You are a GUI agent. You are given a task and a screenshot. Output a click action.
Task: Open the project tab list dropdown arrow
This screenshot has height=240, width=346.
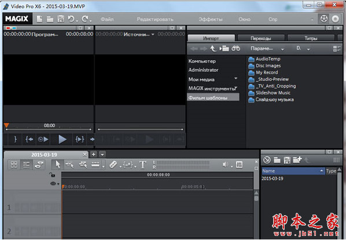point(102,154)
